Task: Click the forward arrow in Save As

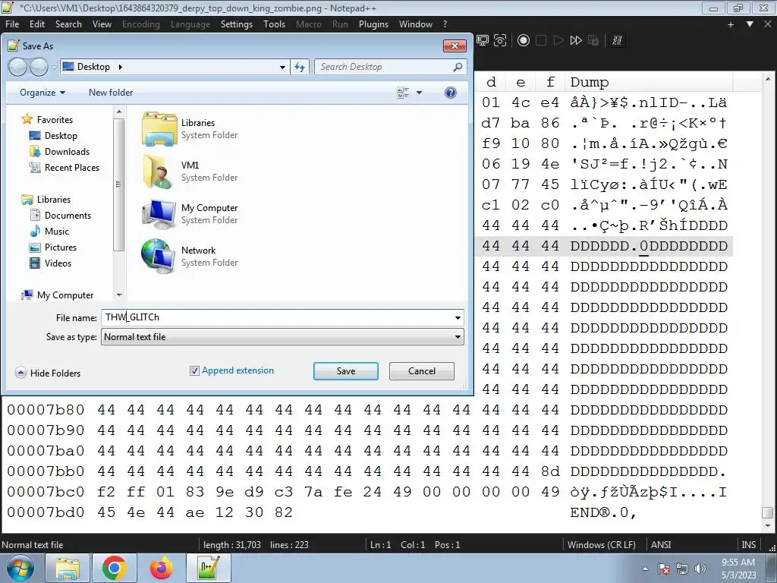Action: (x=39, y=67)
